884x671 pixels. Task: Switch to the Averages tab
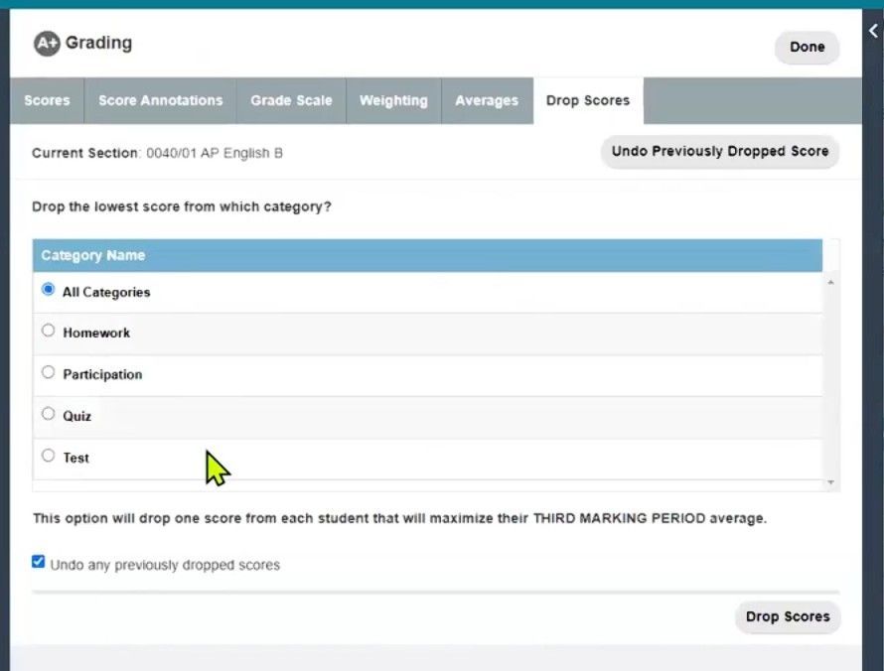pyautogui.click(x=487, y=100)
